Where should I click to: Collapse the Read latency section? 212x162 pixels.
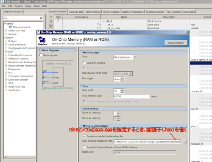click(81, 109)
